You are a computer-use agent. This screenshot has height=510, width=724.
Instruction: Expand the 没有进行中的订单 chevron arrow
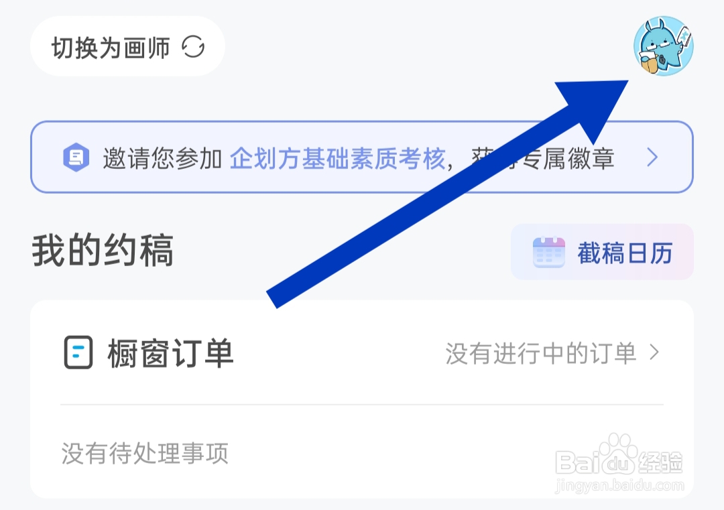[x=654, y=353]
